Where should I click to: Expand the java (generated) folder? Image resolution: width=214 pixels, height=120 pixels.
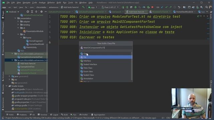point(9,76)
